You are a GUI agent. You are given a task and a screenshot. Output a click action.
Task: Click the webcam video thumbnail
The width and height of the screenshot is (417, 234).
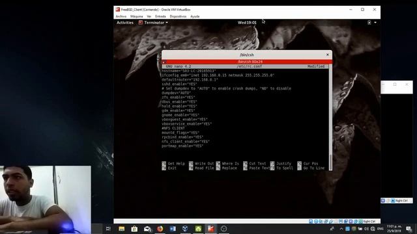46,200
